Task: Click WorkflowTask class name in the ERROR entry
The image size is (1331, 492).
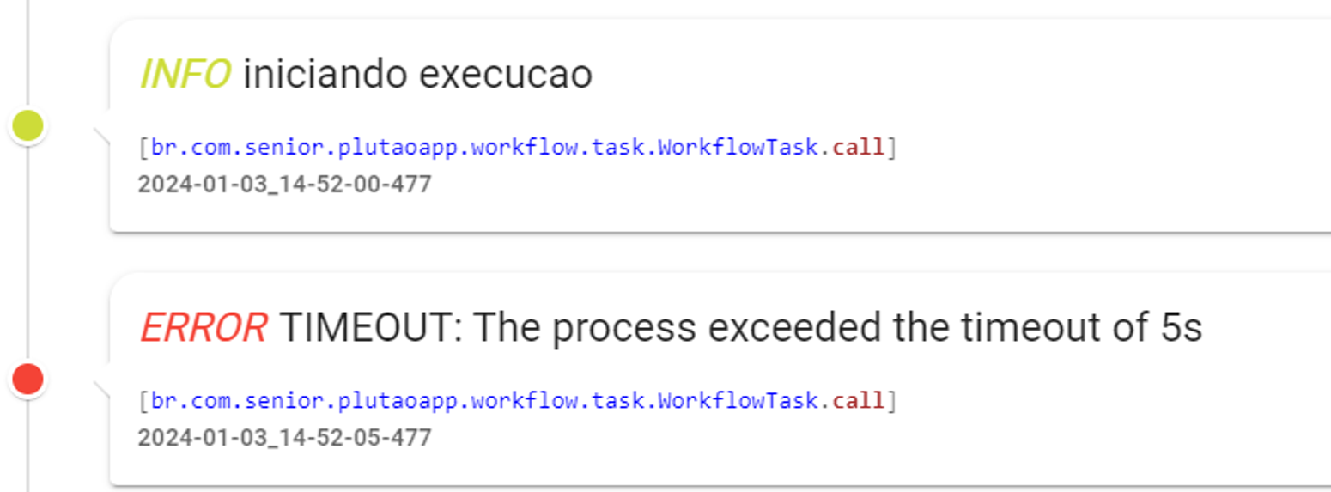Action: coord(738,400)
